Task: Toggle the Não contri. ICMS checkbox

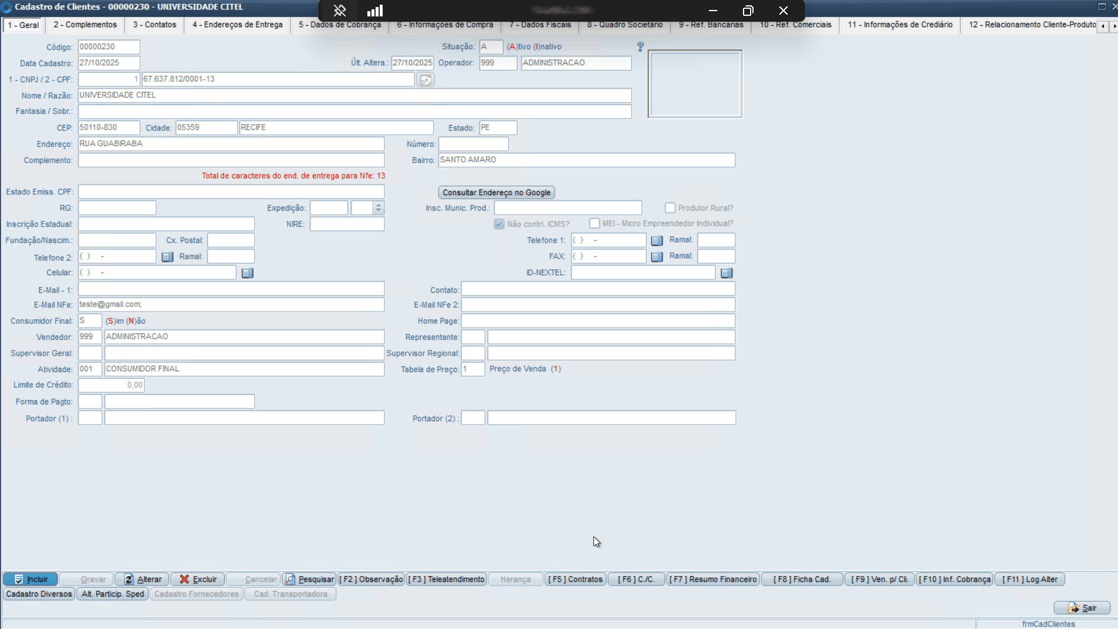Action: coord(499,224)
